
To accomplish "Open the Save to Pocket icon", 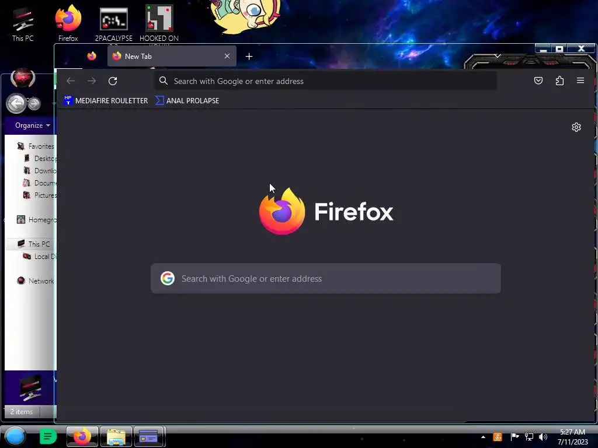I will [x=538, y=80].
